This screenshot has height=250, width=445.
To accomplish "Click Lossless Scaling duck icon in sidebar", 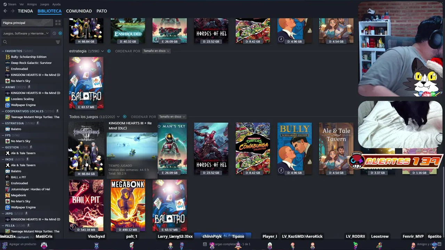I will [x=8, y=99].
